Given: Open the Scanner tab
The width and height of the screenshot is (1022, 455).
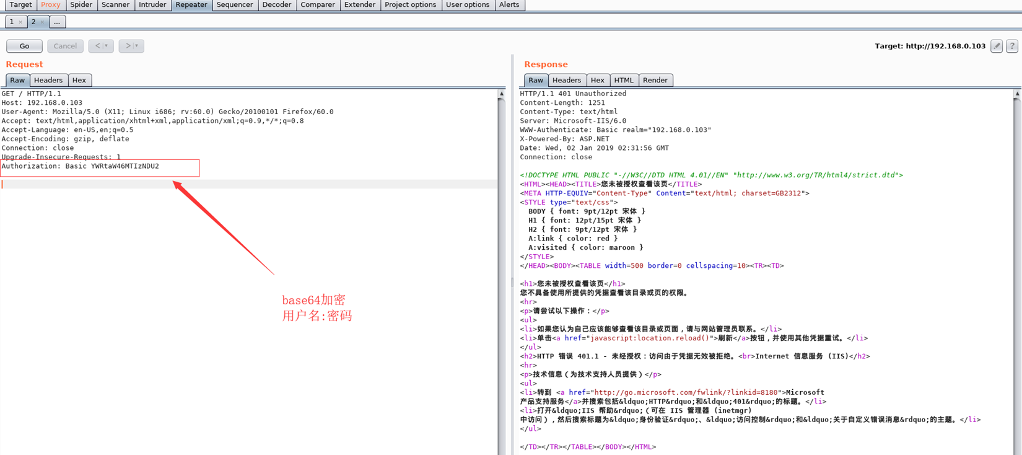Looking at the screenshot, I should 116,5.
